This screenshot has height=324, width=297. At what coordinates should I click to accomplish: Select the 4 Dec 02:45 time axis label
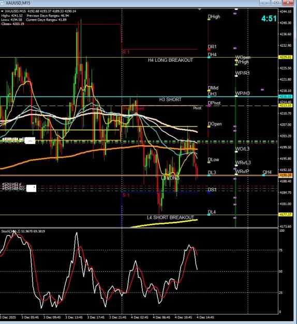tap(140, 317)
